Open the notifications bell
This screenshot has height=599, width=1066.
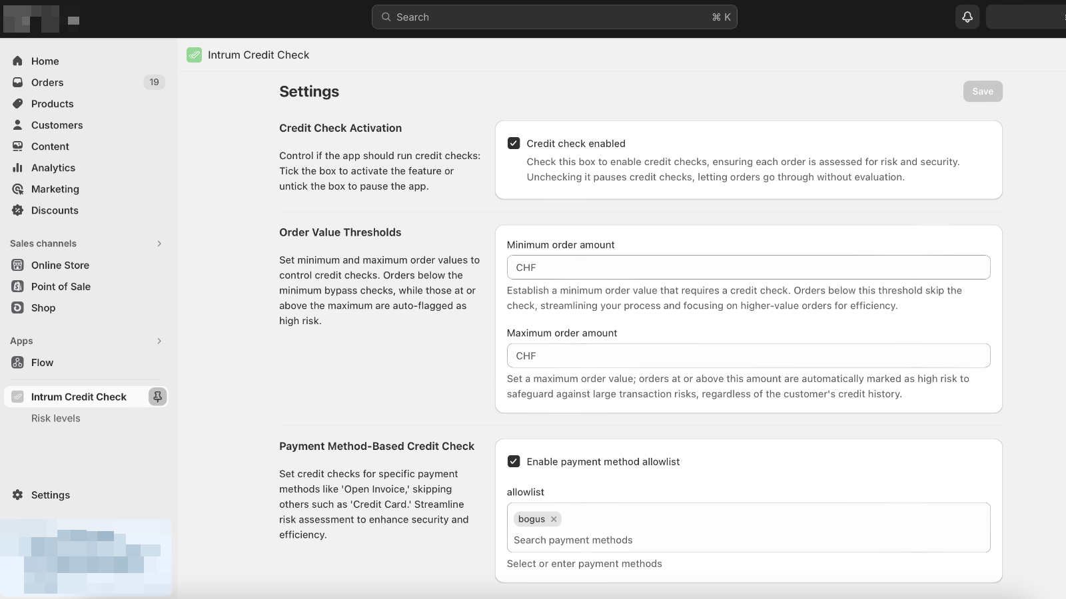[967, 17]
